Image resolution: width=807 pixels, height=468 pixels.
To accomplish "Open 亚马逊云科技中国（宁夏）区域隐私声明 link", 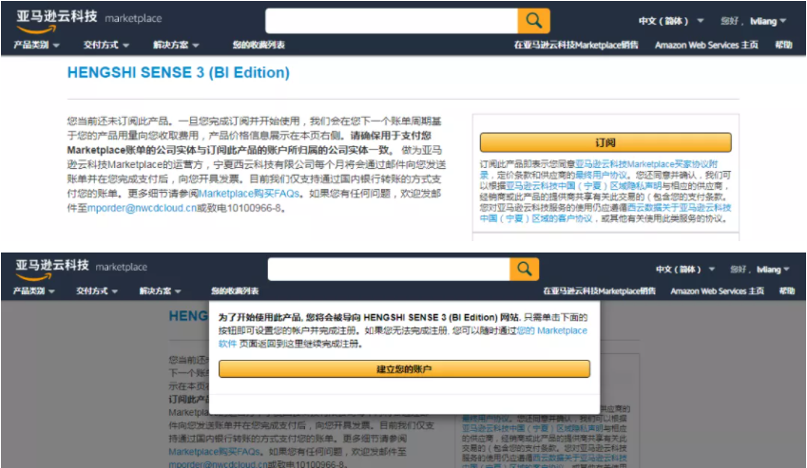I will 583,186.
